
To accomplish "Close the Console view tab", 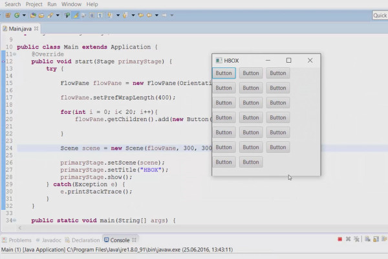I will pyautogui.click(x=134, y=240).
